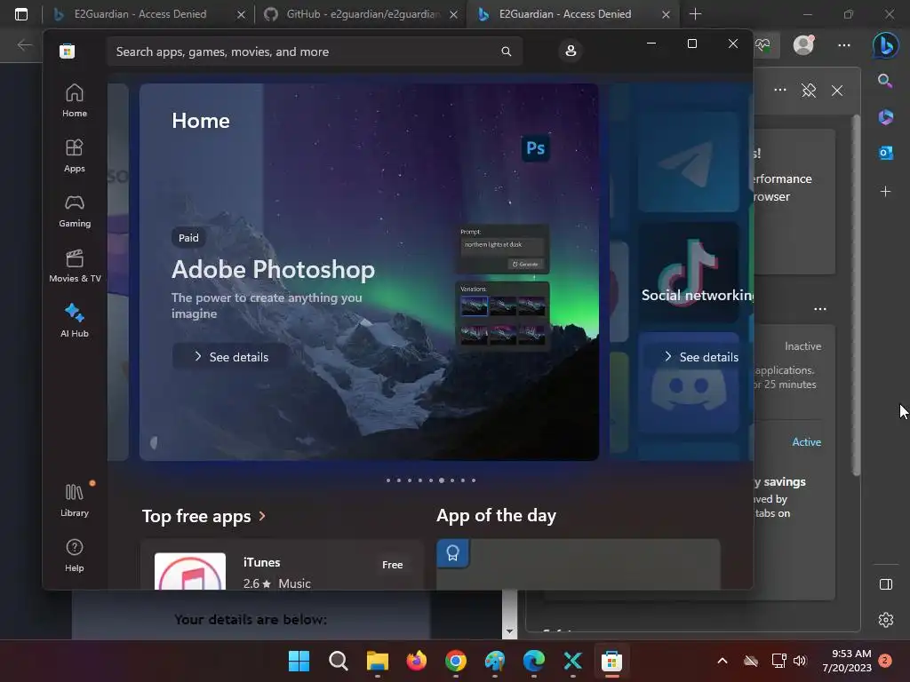The height and width of the screenshot is (682, 910).
Task: Toggle Edge sidebar visibility icon
Action: point(886,584)
